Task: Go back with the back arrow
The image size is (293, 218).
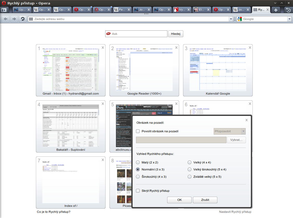Action: coord(6,19)
